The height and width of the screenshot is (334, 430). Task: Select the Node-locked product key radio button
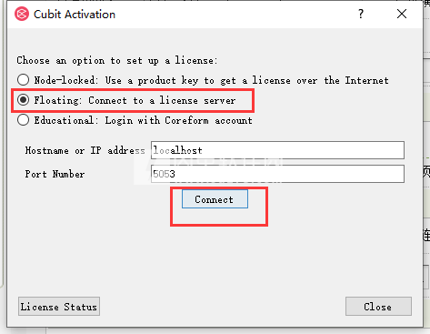24,80
